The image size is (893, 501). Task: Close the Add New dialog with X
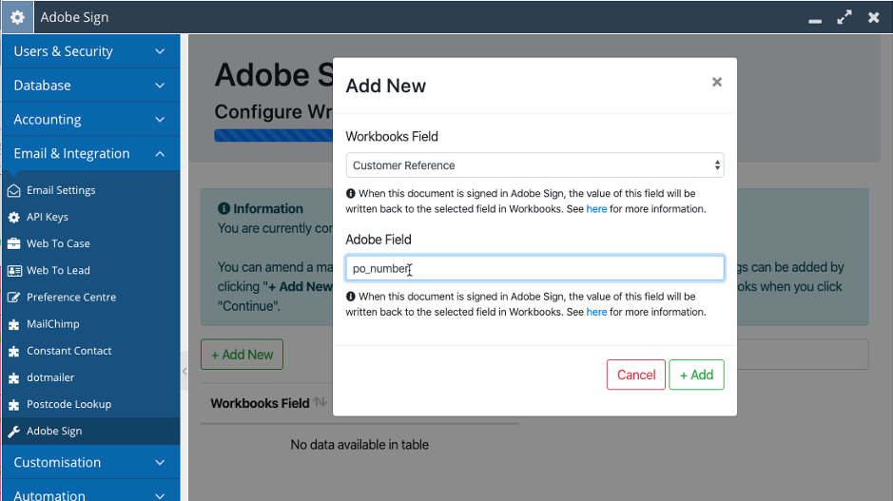click(717, 82)
